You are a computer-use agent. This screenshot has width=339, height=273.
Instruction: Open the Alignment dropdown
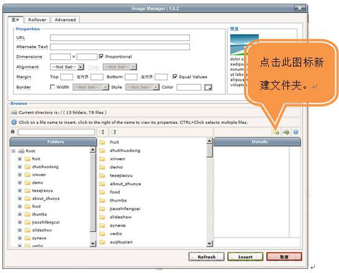coord(67,67)
